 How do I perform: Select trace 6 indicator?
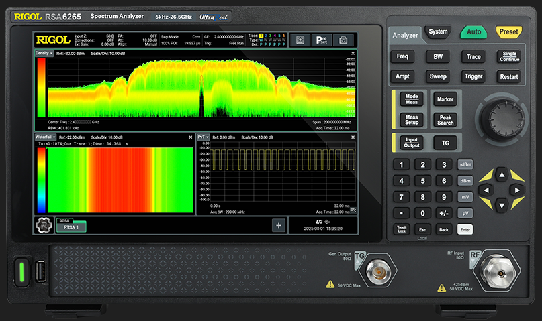(284, 36)
